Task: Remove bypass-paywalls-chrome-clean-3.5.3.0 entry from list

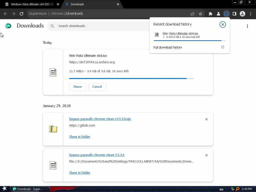Action: click(206, 155)
